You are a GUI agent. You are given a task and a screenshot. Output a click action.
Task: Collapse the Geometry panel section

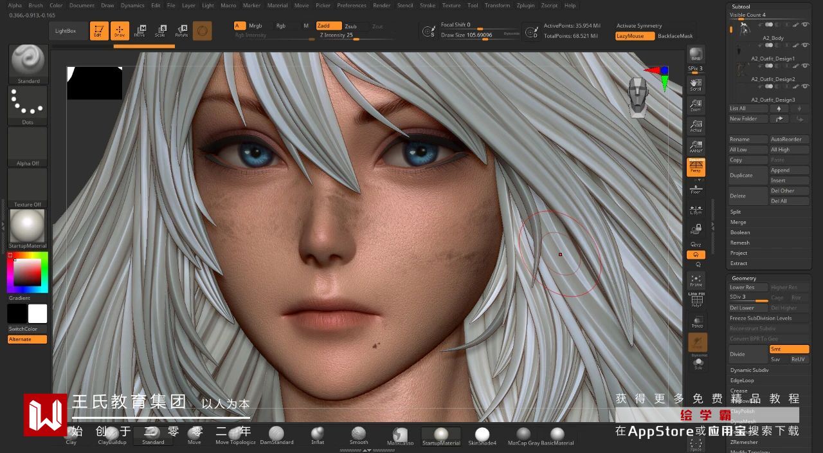coord(744,278)
